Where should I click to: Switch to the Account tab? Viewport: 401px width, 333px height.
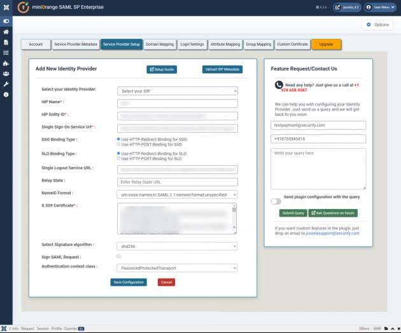36,44
